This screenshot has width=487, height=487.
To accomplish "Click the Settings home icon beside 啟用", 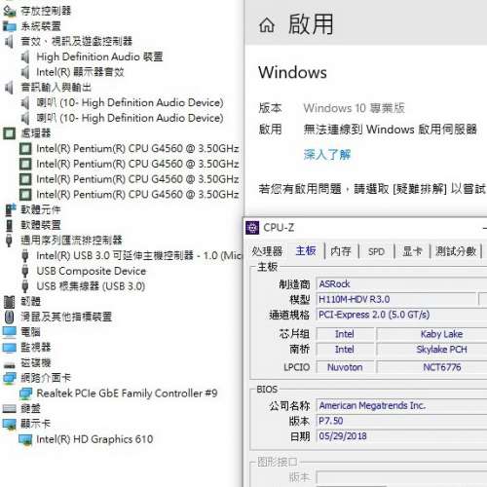I will (x=267, y=25).
